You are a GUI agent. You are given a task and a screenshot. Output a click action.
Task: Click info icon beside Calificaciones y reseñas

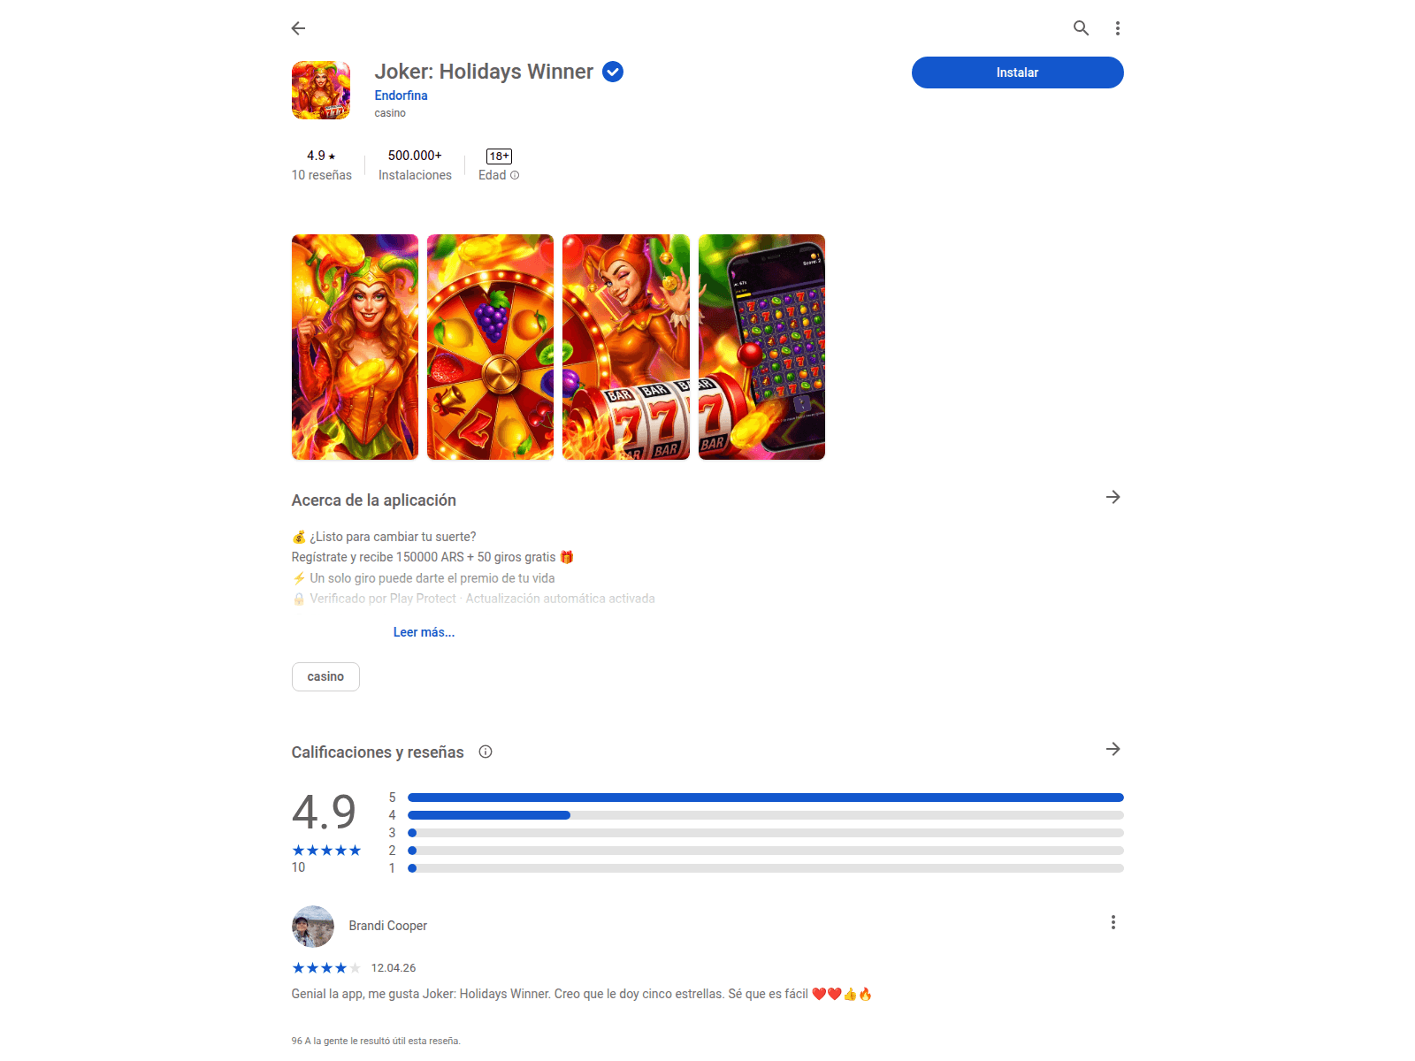tap(486, 752)
